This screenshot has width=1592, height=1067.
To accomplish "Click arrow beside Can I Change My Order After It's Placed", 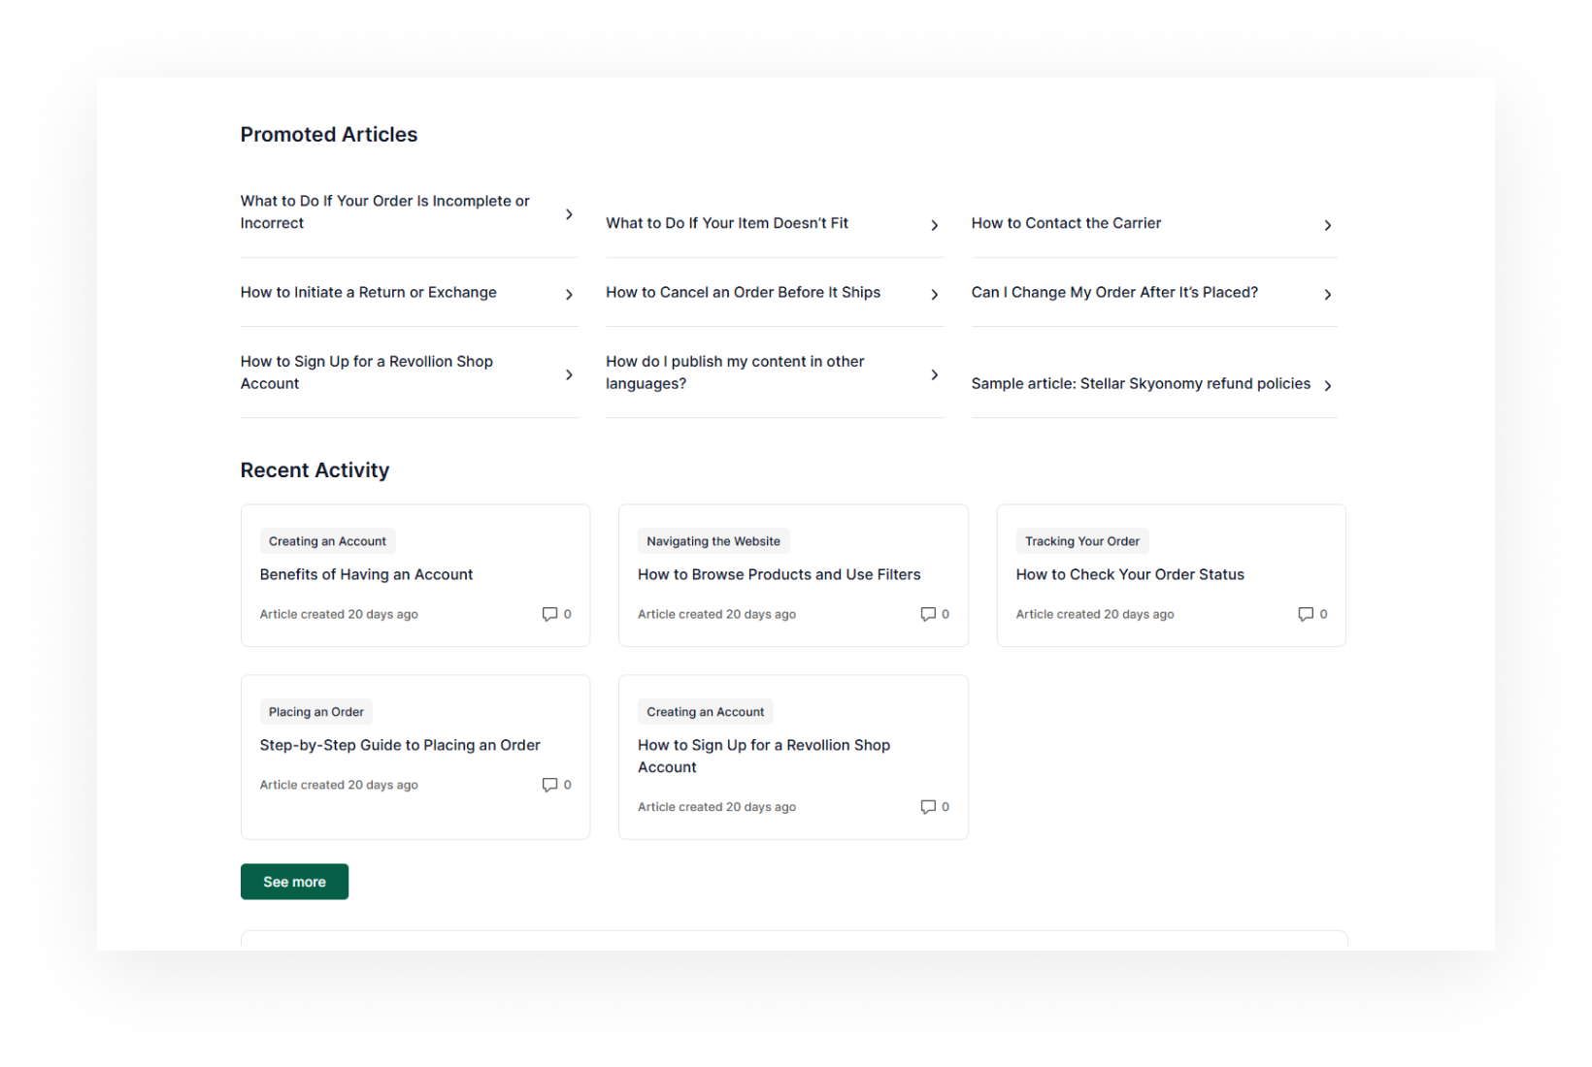I will (1327, 294).
